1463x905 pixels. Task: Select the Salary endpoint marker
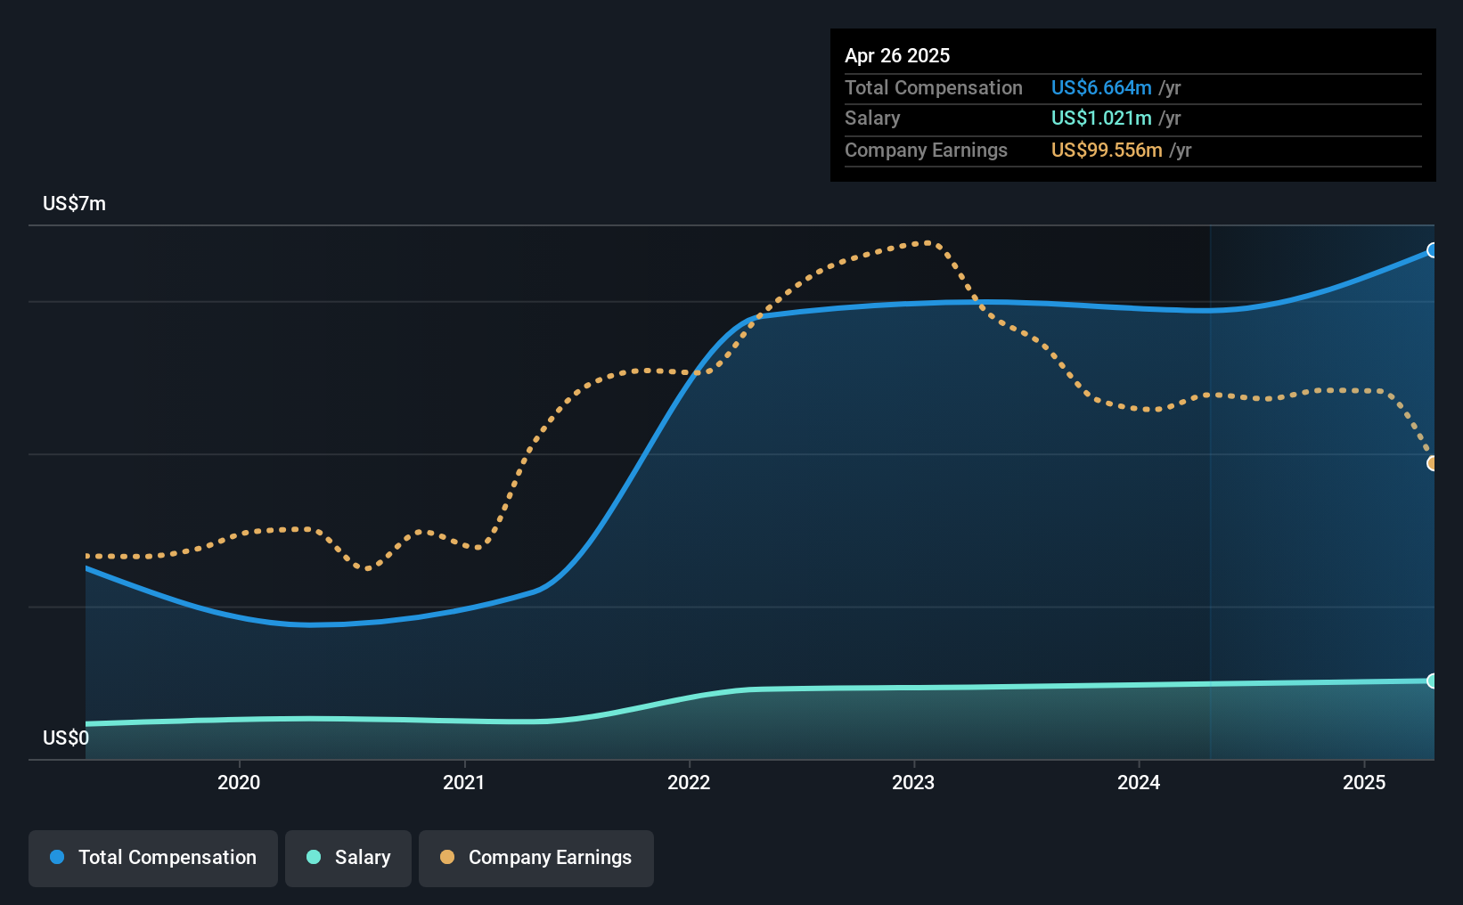(x=1432, y=681)
